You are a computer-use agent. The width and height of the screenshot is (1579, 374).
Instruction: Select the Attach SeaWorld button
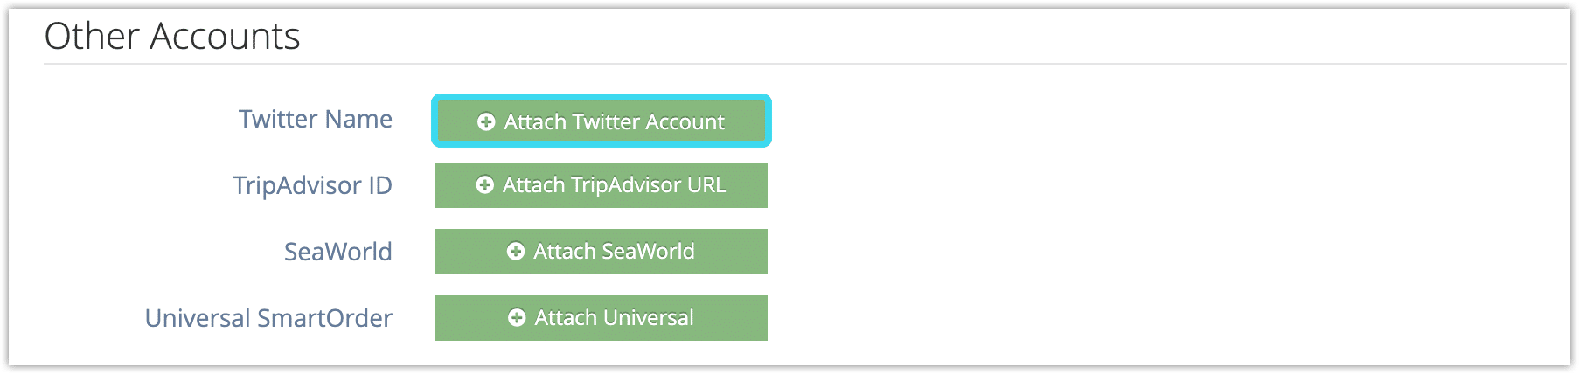pyautogui.click(x=602, y=252)
